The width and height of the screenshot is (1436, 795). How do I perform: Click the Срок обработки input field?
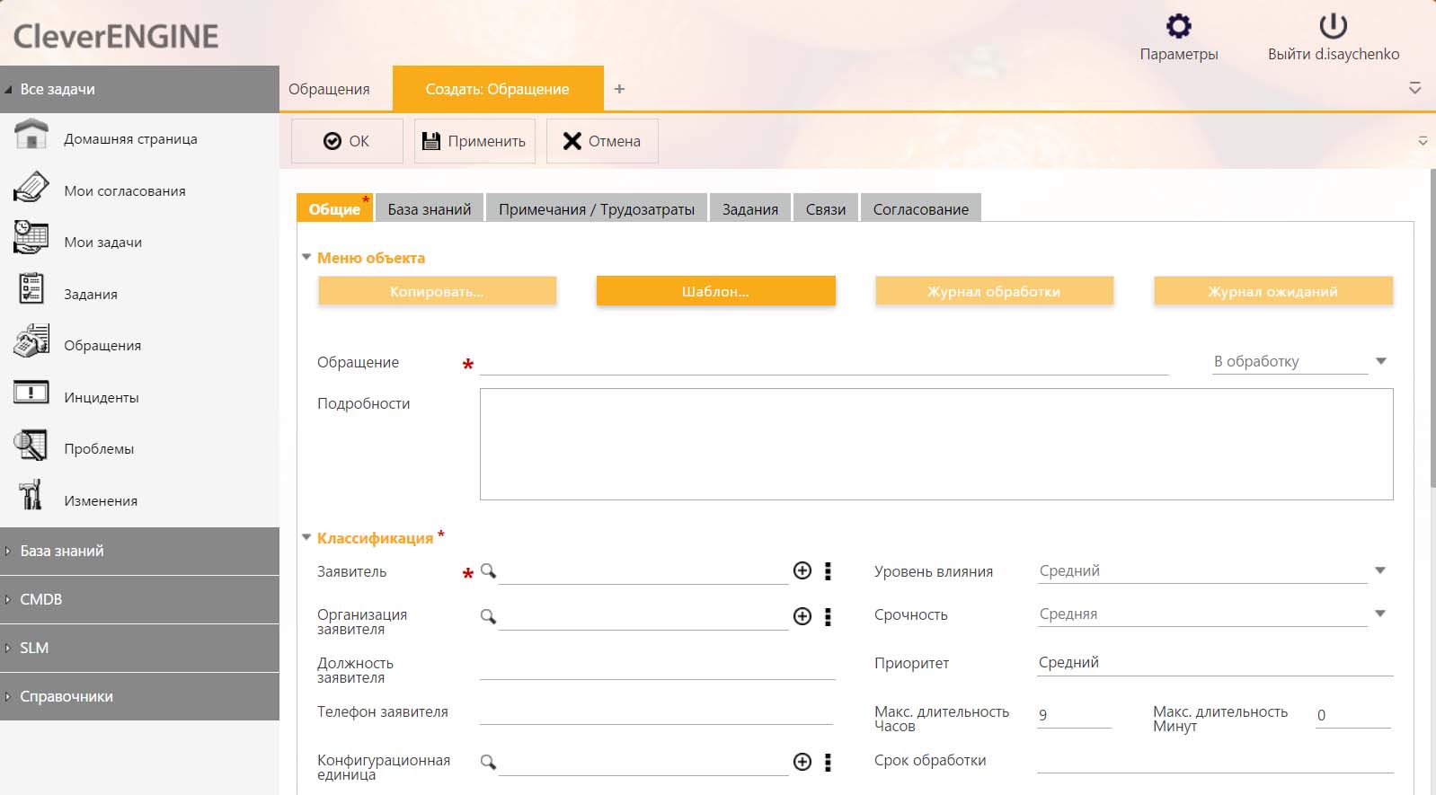1215,761
